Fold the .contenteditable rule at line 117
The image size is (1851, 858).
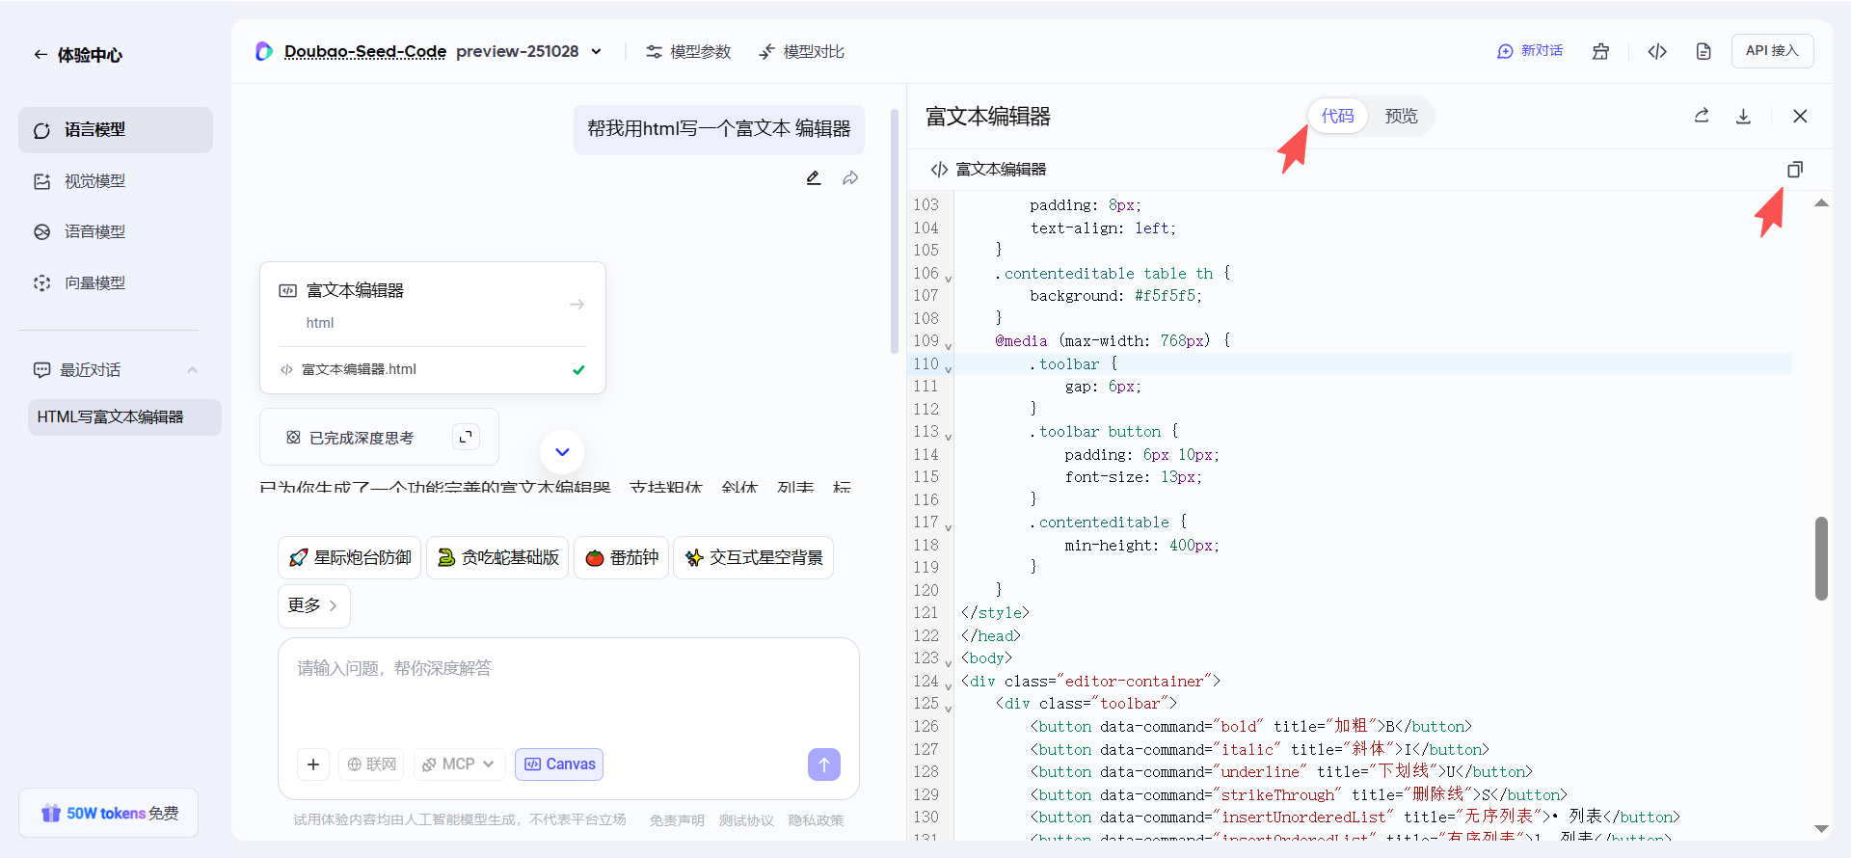coord(949,526)
